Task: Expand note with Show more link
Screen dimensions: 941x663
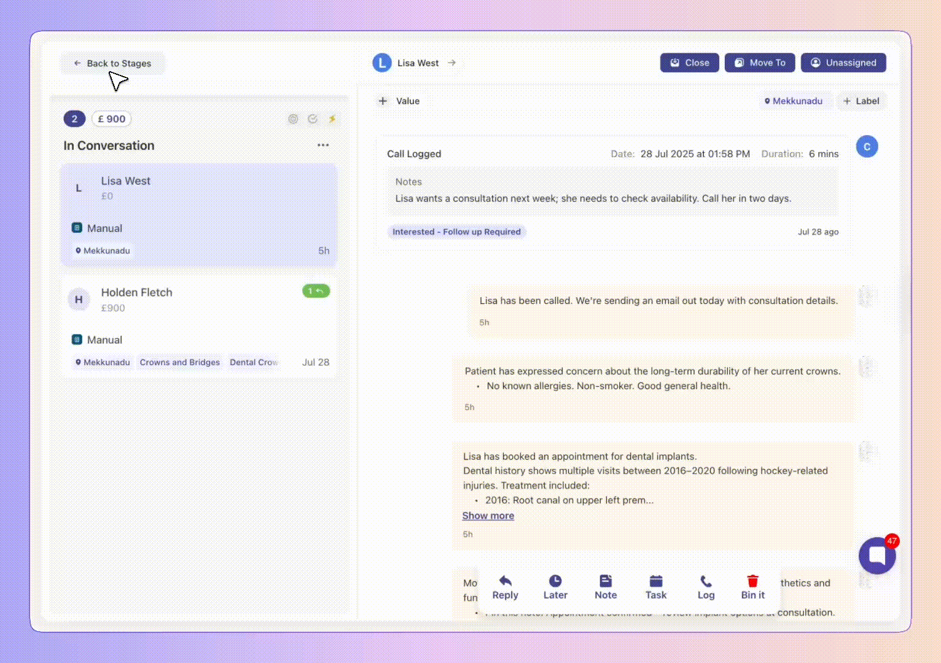Action: pyautogui.click(x=488, y=516)
